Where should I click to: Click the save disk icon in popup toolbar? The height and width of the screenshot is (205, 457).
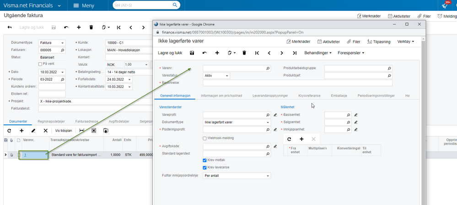point(192,53)
